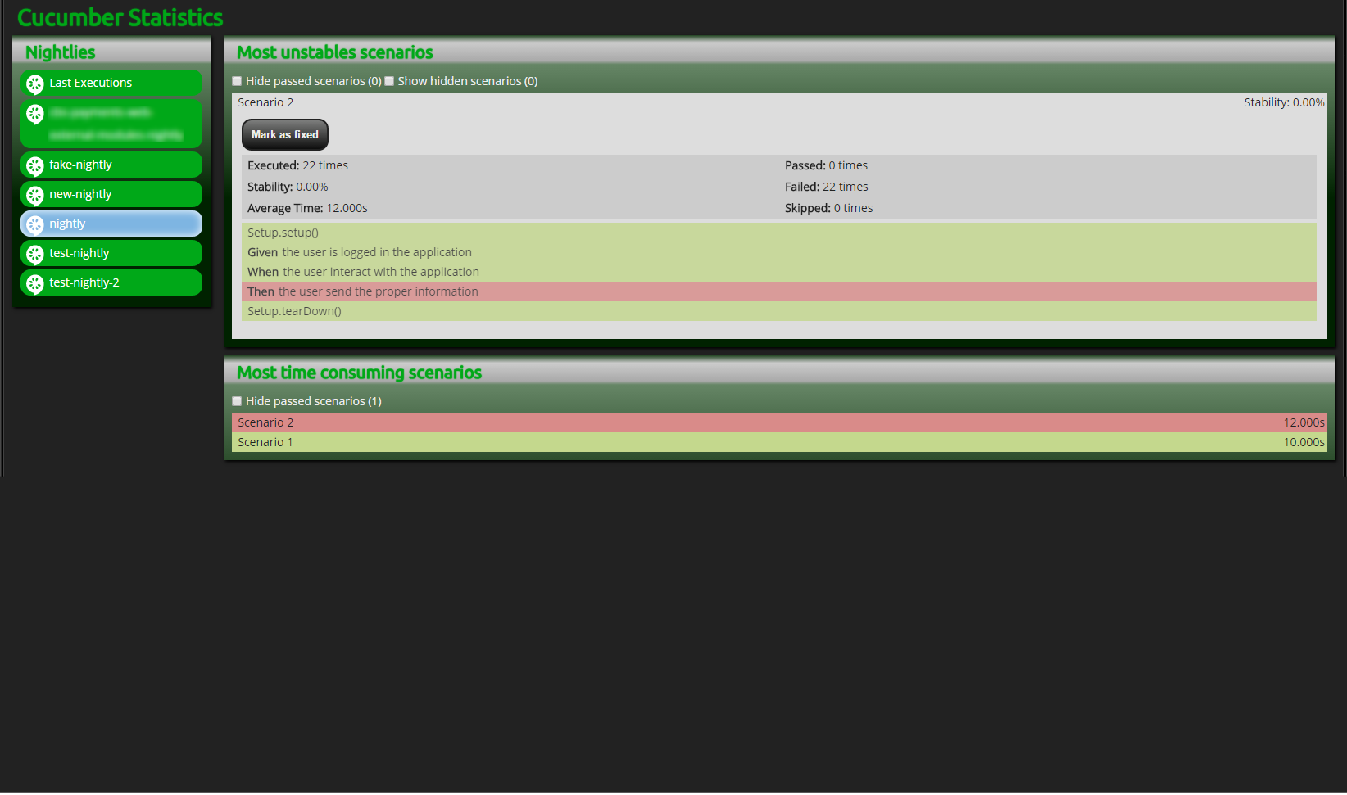Click the cucumber icon next to new-nightly

(x=35, y=195)
